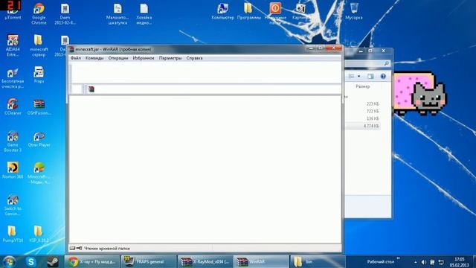This screenshot has height=268, width=476.
Task: Open Skype from the taskbar
Action: pyautogui.click(x=31, y=261)
